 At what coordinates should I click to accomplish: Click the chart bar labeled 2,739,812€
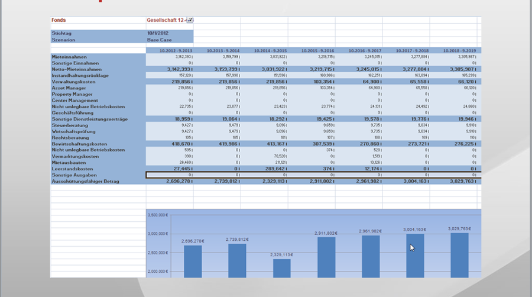(x=237, y=261)
